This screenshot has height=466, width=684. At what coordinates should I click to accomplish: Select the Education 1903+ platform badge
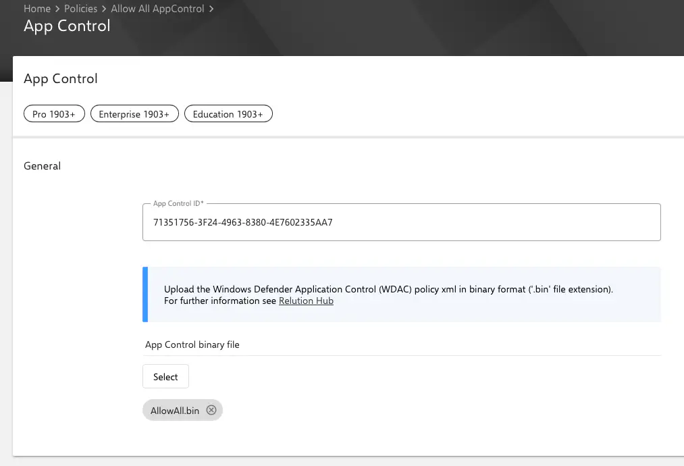[x=228, y=113]
